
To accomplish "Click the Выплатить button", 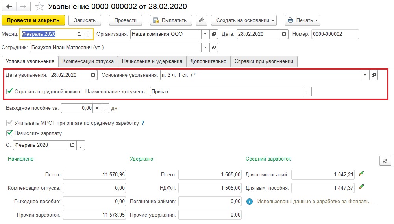I will click(x=171, y=20).
